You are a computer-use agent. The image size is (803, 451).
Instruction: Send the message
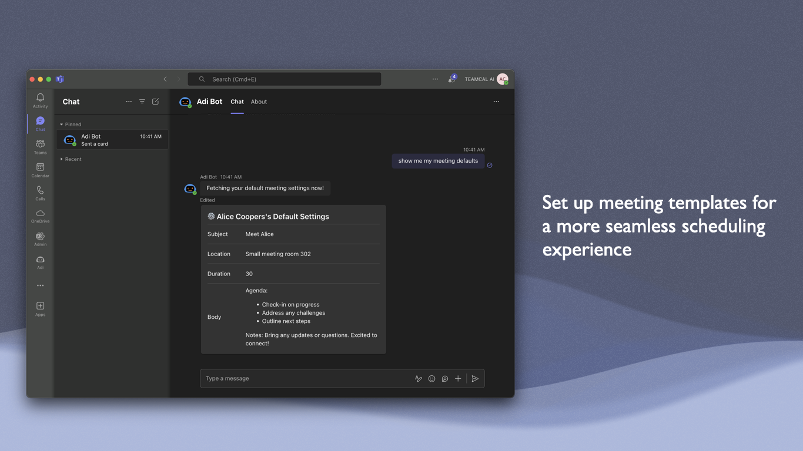pos(475,379)
